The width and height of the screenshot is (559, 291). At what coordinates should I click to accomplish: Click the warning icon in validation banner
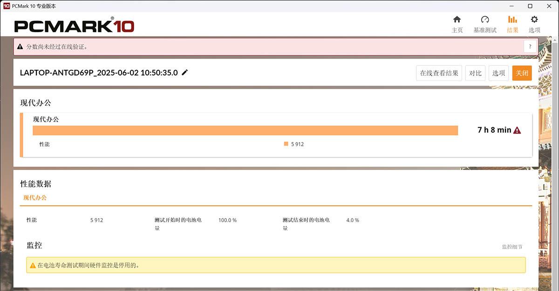pos(20,47)
